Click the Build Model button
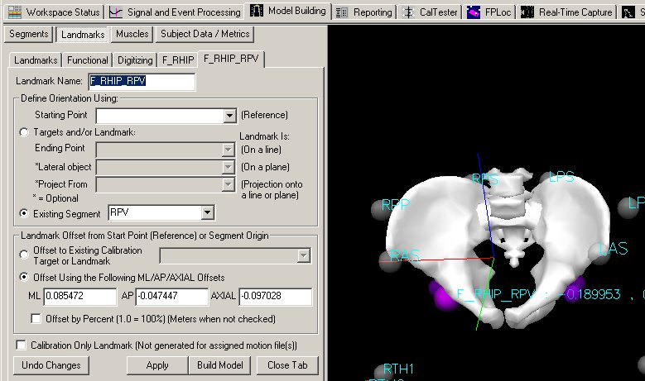645x381 pixels. coord(219,365)
